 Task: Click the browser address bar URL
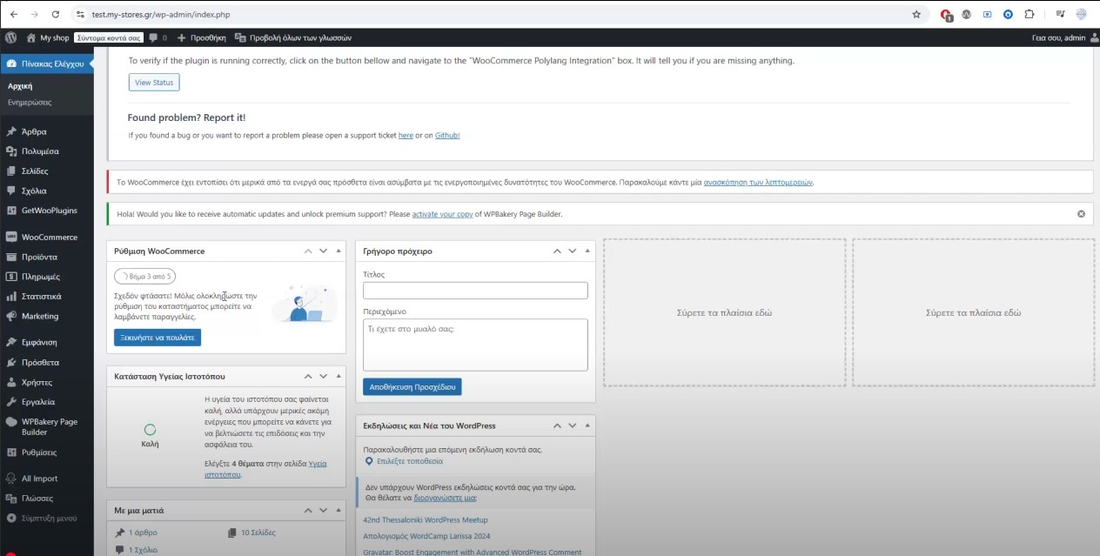pos(161,14)
